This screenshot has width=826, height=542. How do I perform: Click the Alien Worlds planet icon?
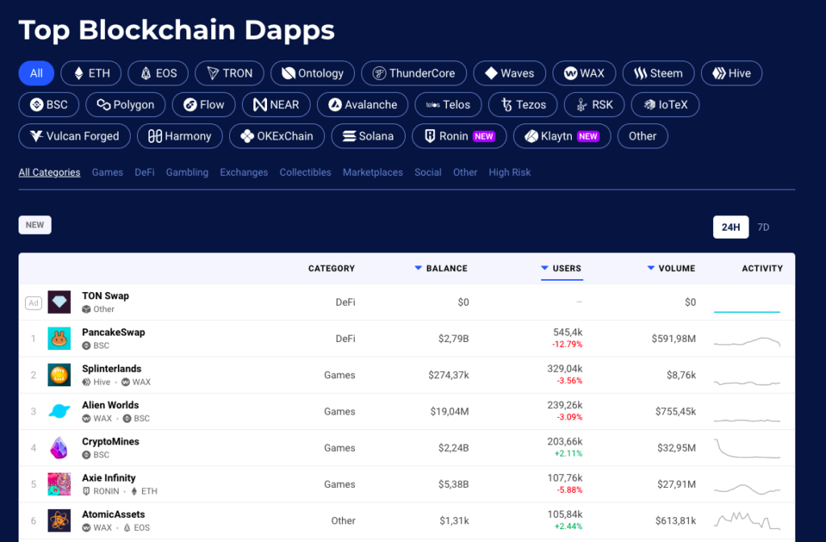tap(59, 411)
